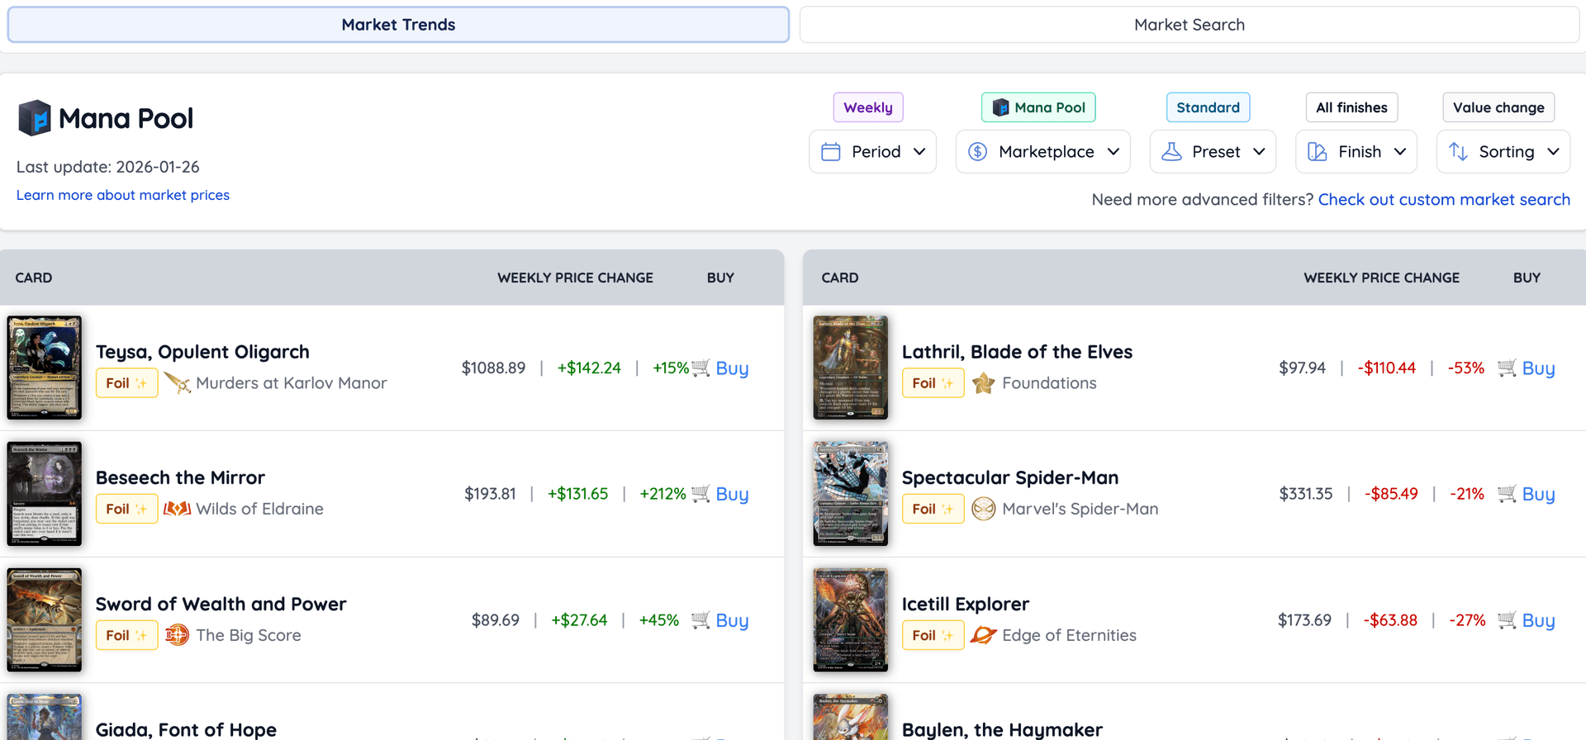Screen dimensions: 1586x740
Task: Open Icetill Explorer card thumbnail
Action: (x=851, y=620)
